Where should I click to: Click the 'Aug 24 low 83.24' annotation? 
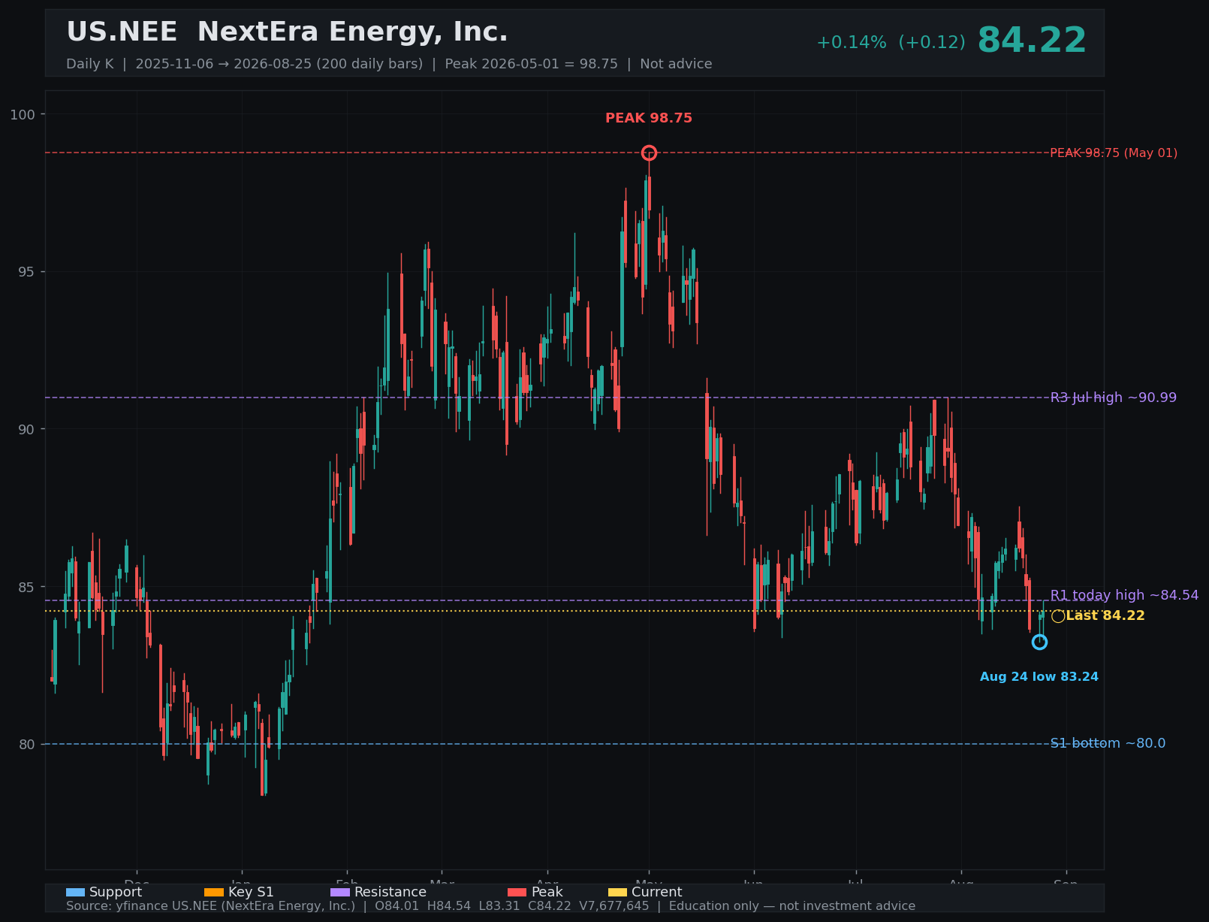click(x=1039, y=677)
